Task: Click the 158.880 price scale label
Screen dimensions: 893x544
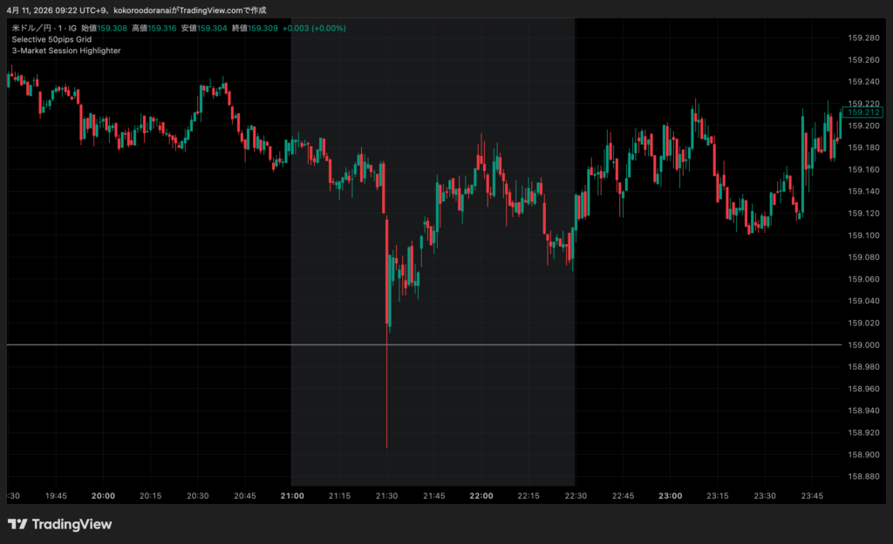Action: coord(863,477)
